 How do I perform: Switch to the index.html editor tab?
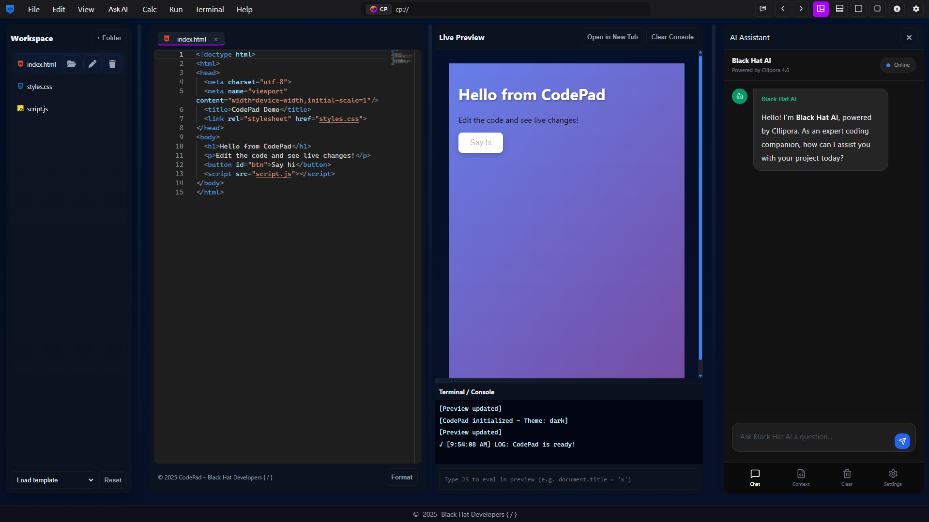coord(191,39)
